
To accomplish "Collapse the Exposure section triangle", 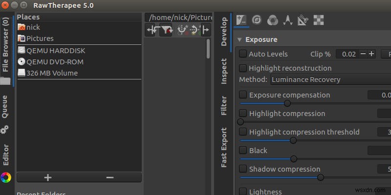I will coord(239,39).
